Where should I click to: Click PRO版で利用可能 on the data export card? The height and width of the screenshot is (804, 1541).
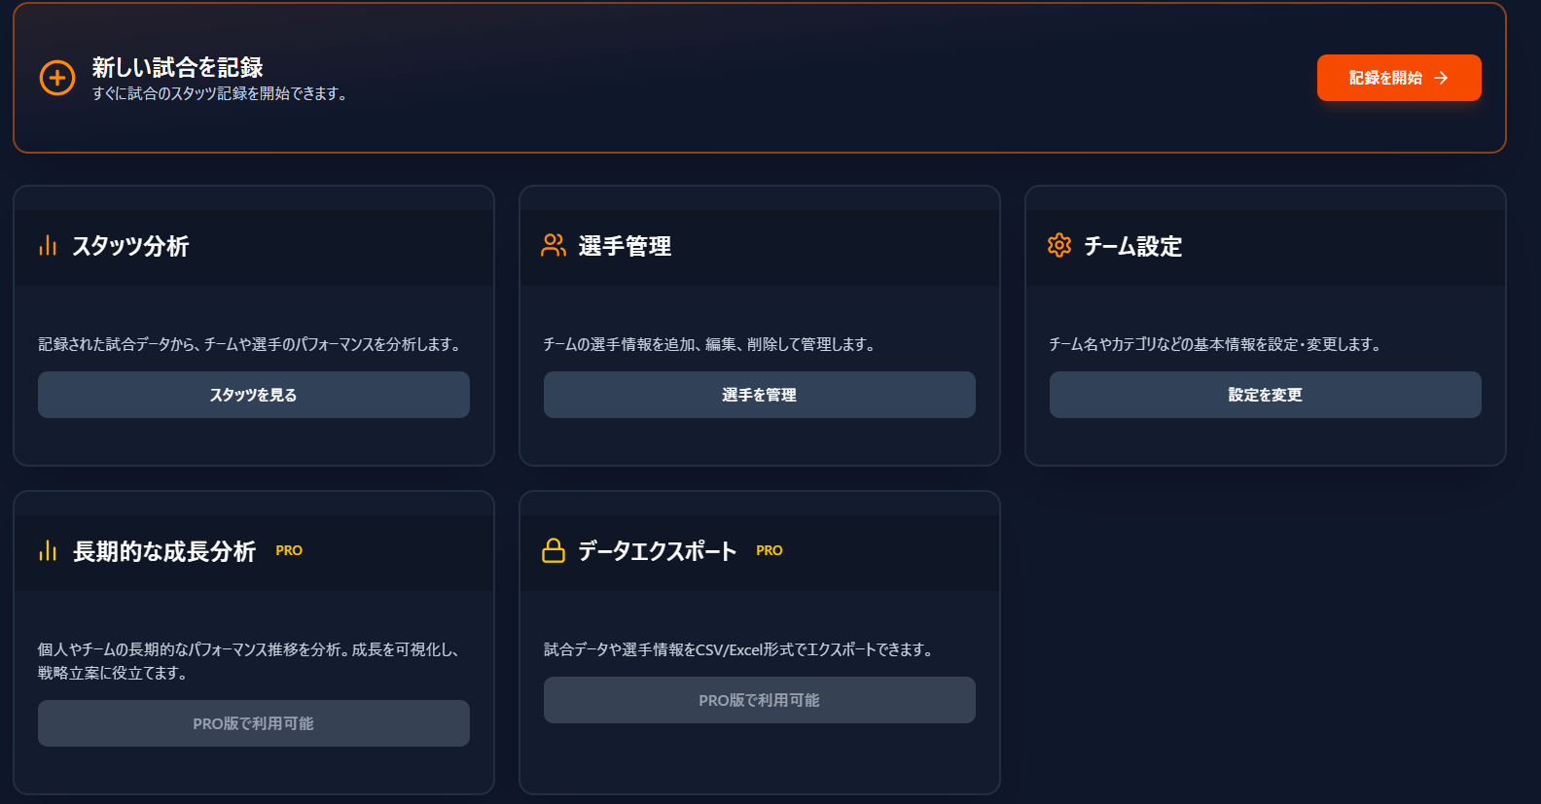click(759, 700)
